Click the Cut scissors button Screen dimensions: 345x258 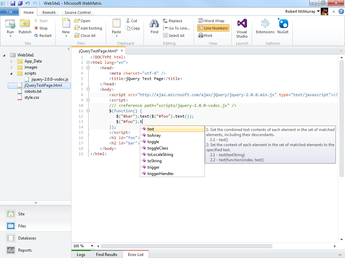point(132,21)
